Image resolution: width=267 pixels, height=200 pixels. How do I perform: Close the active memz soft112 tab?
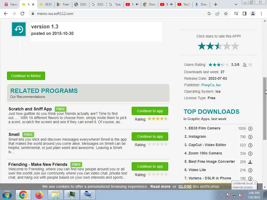point(33,4)
